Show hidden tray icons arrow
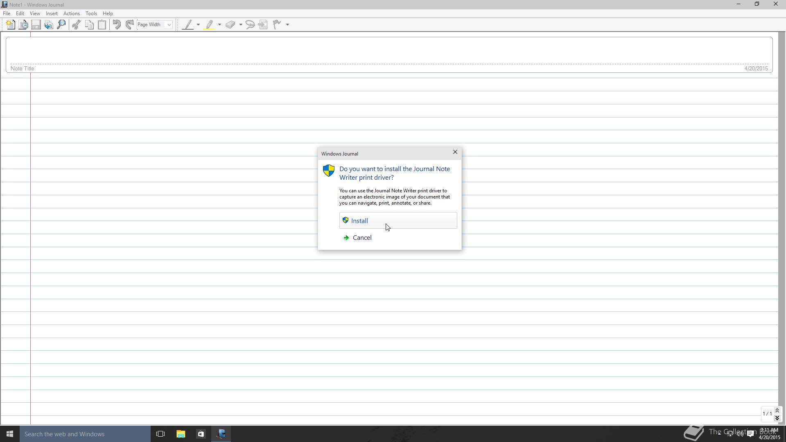Viewport: 786px width, 442px height. click(719, 434)
